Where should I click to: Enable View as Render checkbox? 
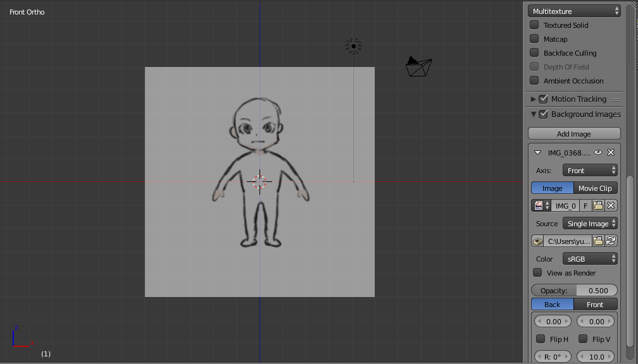[537, 272]
